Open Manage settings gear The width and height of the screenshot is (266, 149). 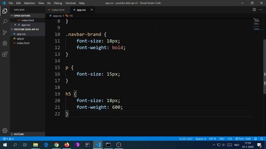coord(5,131)
